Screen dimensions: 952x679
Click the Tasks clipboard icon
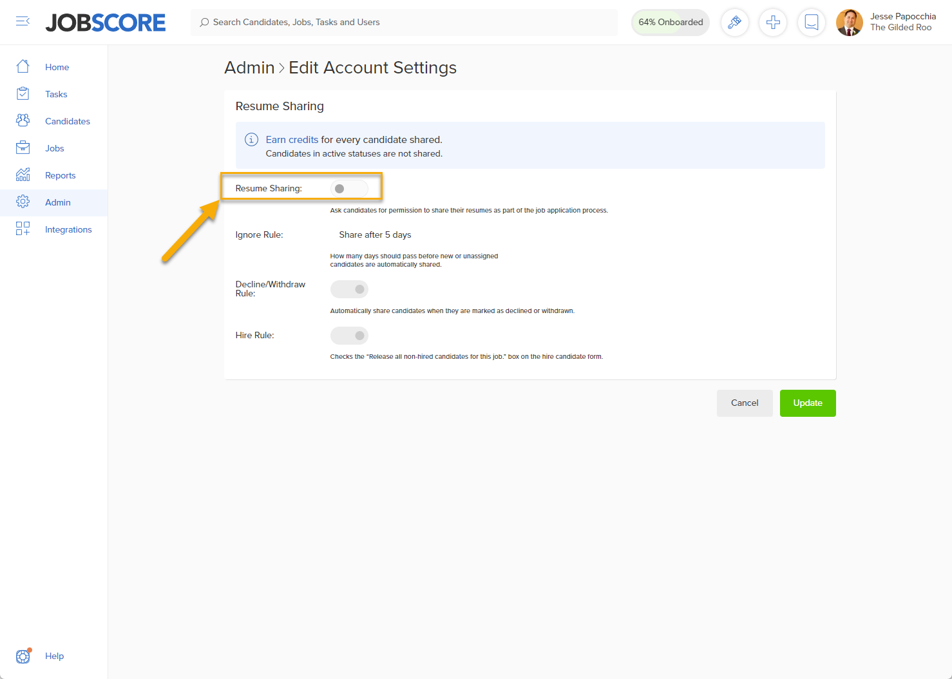pyautogui.click(x=23, y=93)
